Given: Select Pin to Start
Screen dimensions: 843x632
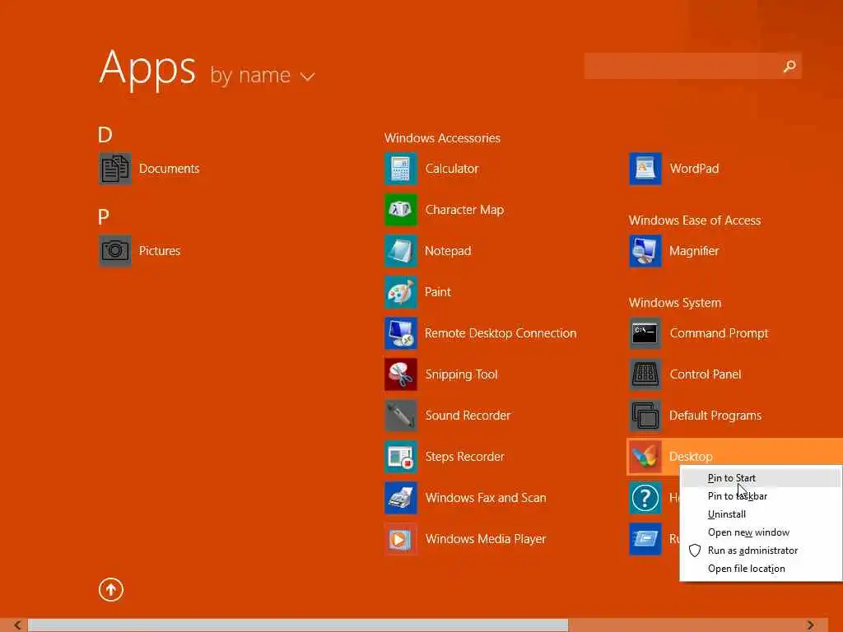Looking at the screenshot, I should (x=761, y=478).
